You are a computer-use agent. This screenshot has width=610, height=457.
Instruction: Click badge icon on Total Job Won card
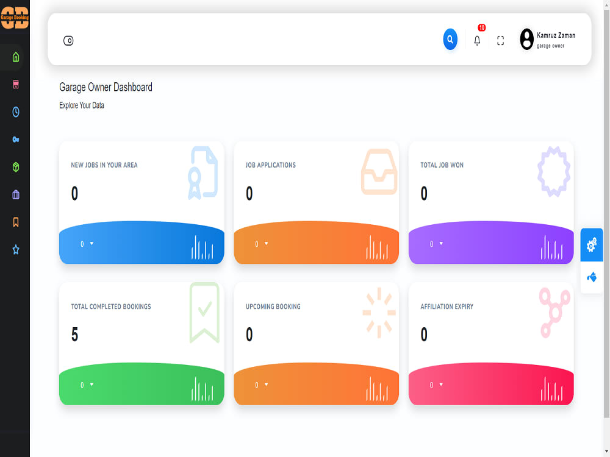point(554,172)
